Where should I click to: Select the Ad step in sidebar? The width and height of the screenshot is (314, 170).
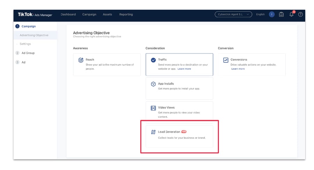(x=23, y=62)
